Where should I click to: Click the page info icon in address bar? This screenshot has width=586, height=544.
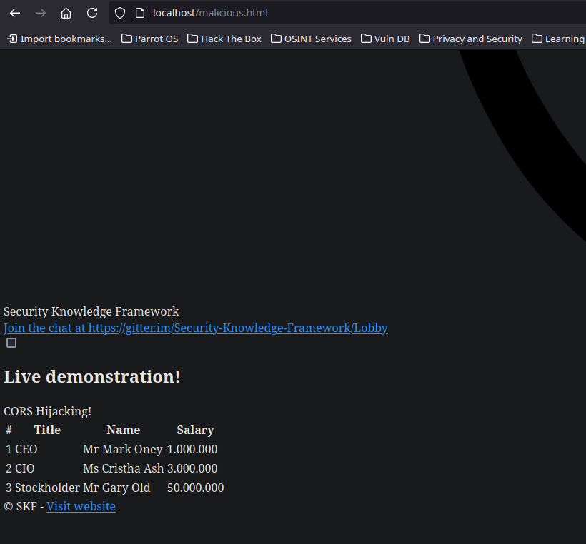139,13
